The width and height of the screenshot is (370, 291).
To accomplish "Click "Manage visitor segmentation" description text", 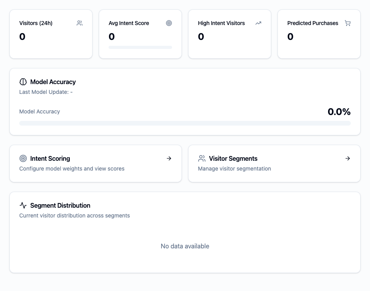I will pyautogui.click(x=234, y=169).
